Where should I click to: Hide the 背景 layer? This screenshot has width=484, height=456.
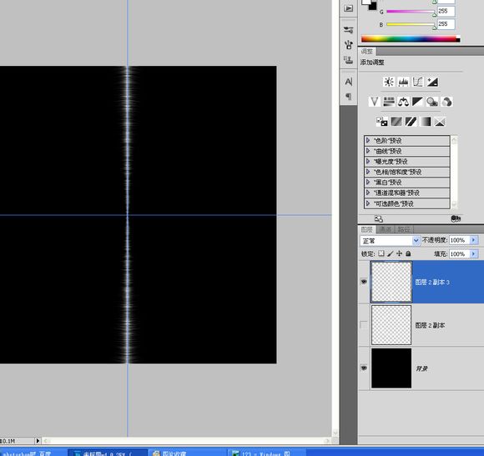pyautogui.click(x=364, y=368)
